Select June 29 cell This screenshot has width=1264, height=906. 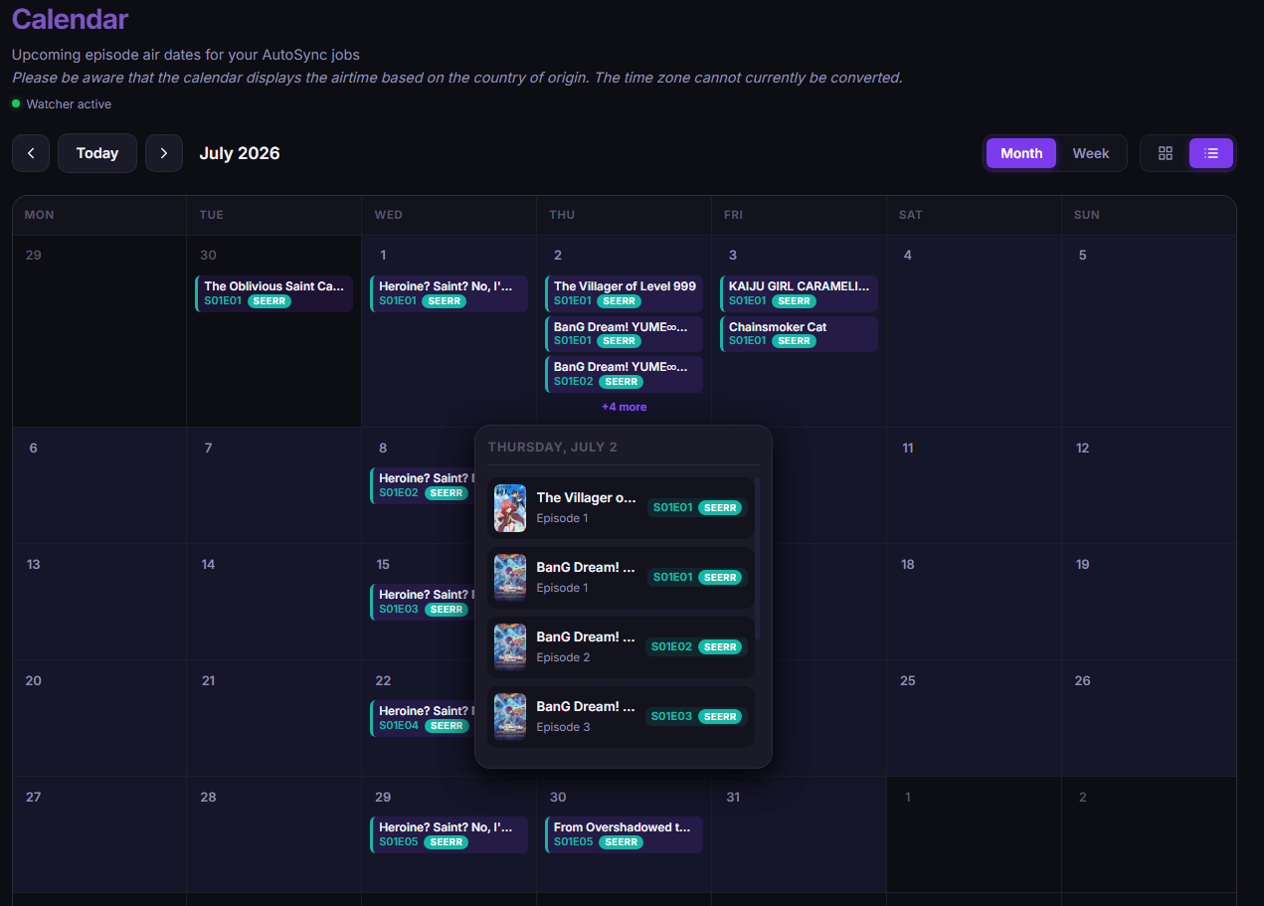tap(99, 331)
